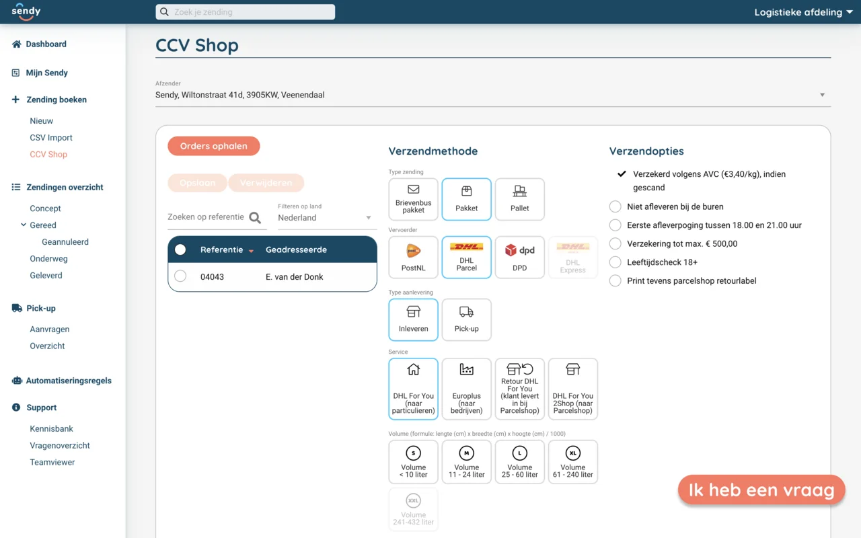The image size is (861, 538).
Task: Enable Eerste afleverpoging tussen 18.00 en 21.00 uur
Action: [615, 225]
